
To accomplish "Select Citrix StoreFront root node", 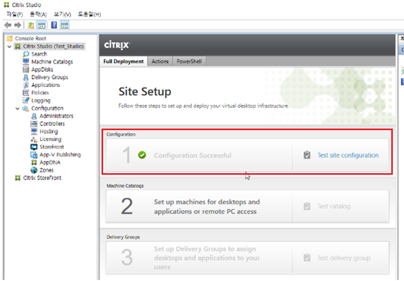I will 42,178.
